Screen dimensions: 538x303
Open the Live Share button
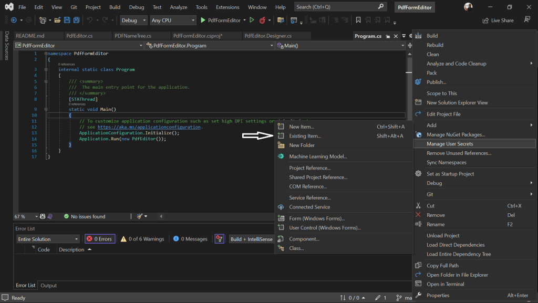498,20
